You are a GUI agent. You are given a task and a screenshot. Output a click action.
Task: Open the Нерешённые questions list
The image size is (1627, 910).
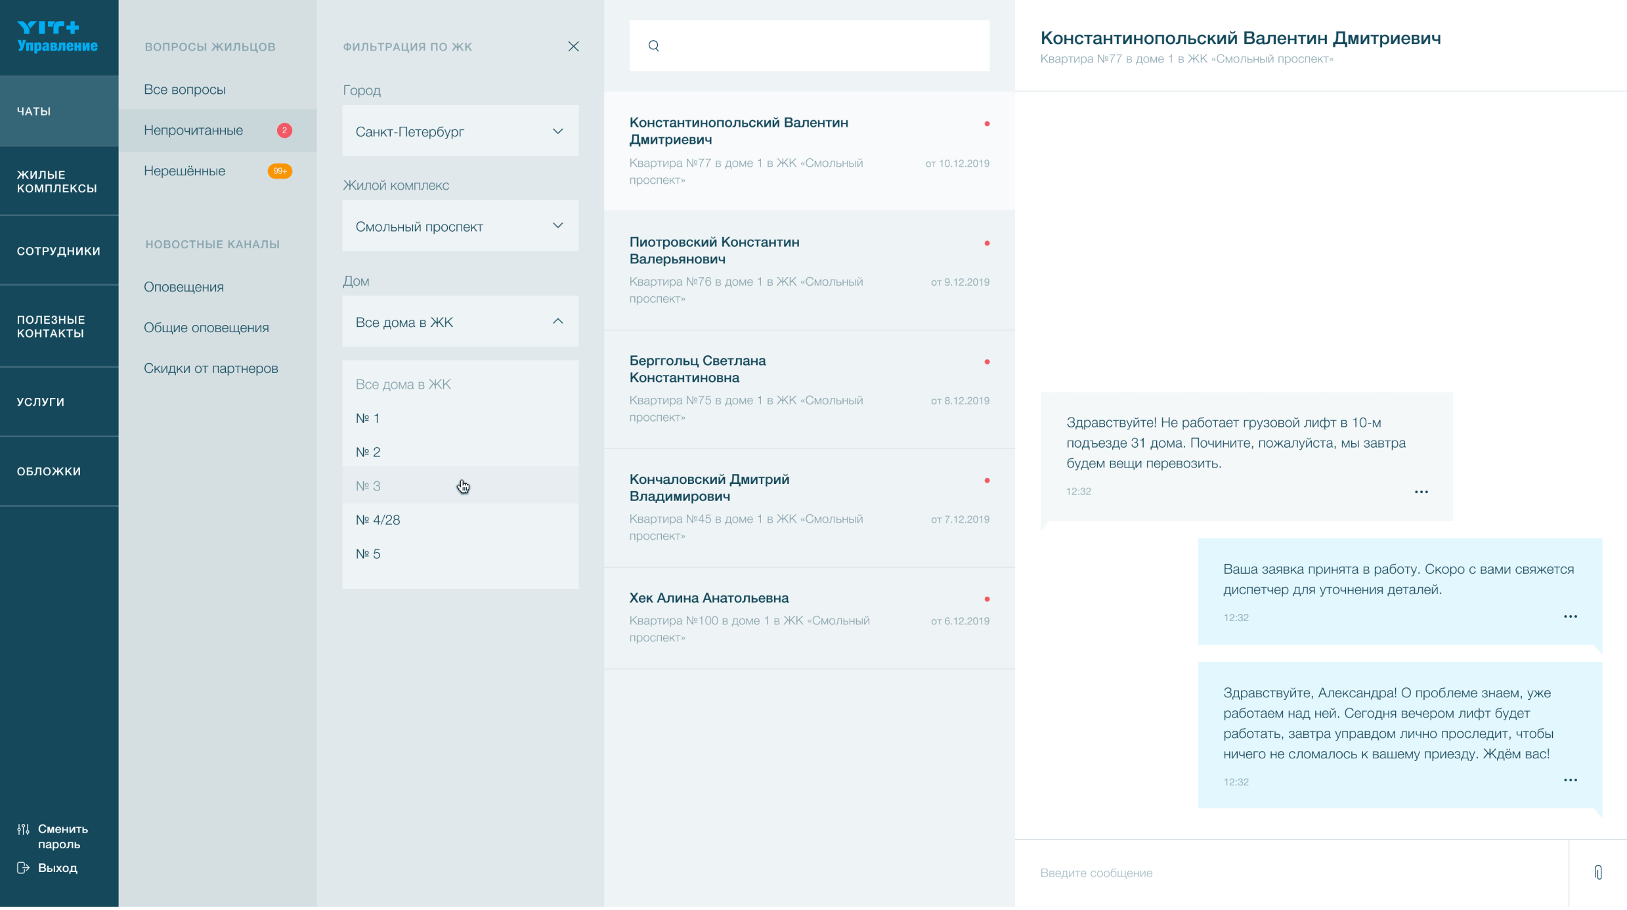tap(184, 171)
